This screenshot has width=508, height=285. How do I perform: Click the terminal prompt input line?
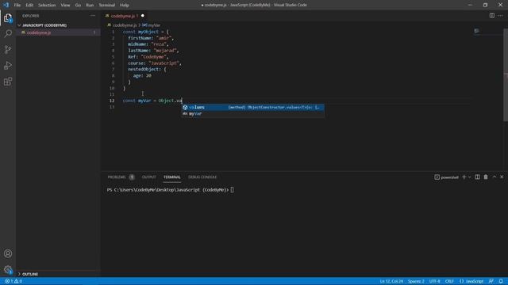point(171,190)
